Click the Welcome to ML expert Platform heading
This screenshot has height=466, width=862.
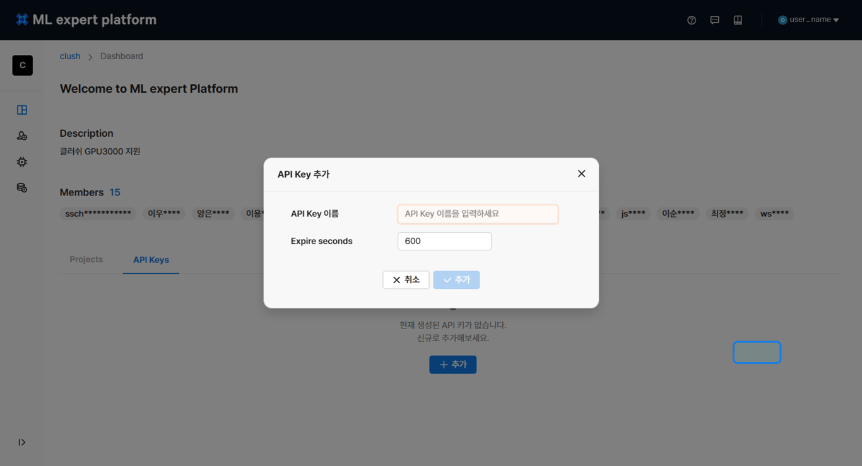coord(149,89)
